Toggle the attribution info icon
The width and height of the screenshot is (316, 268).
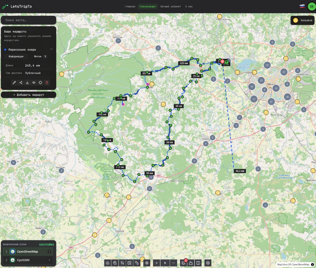[x=313, y=264]
